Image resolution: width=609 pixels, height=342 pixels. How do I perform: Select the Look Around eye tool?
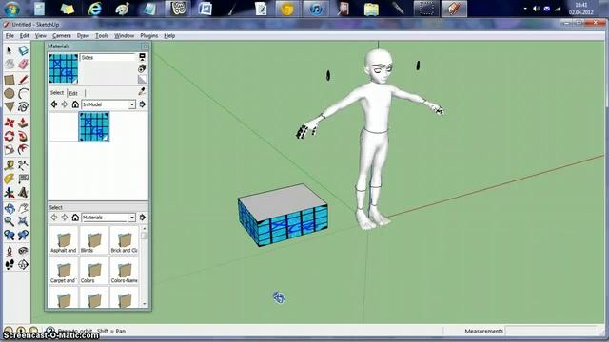[23, 251]
